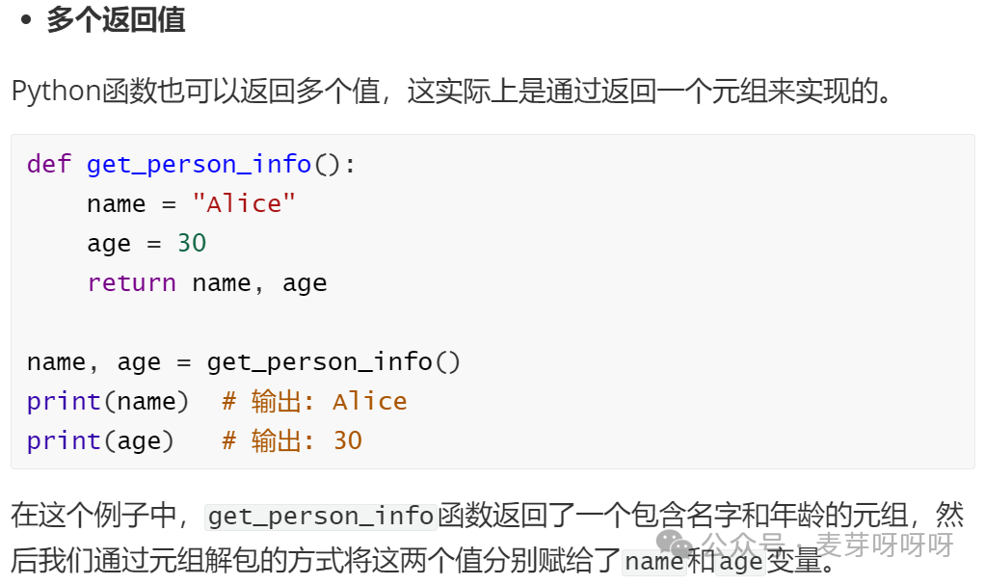Click the 多个返回值 heading

click(x=116, y=19)
